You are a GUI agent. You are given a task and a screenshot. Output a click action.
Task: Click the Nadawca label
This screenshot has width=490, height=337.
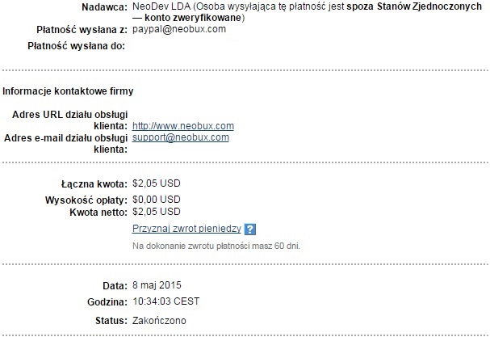[104, 7]
